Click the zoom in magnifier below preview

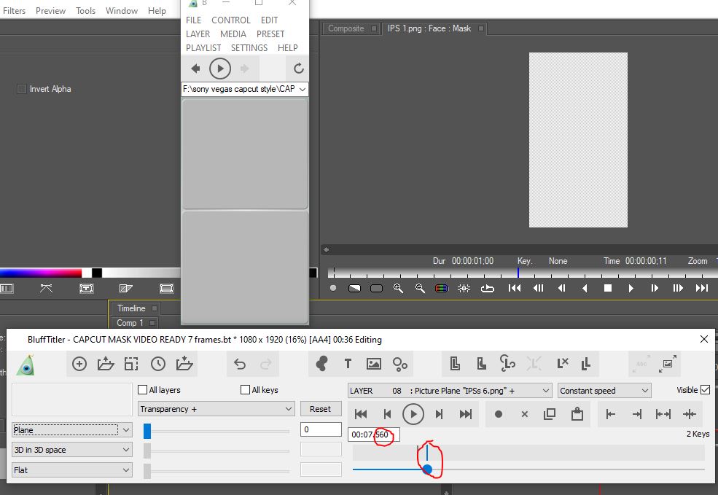tap(398, 288)
